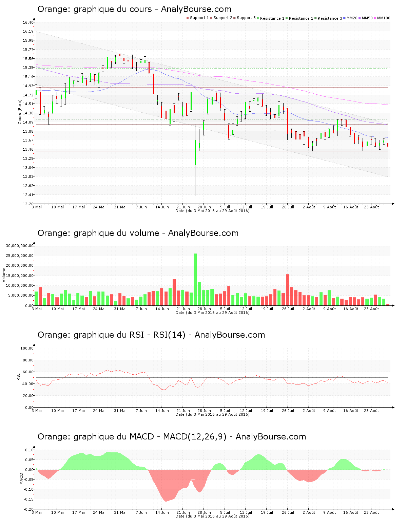Image resolution: width=407 pixels, height=526 pixels.
Task: Click the 5,000,000.00 volume axis value
Action: pos(21,296)
